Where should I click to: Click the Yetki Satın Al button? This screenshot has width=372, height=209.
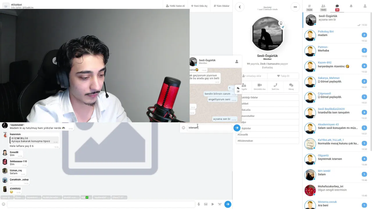tap(175, 6)
